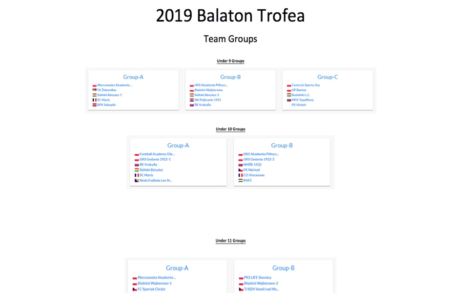The image size is (470, 293).
Task: Click the Bosnian flag beside Skola Fudbala Leo St...
Action: [137, 181]
